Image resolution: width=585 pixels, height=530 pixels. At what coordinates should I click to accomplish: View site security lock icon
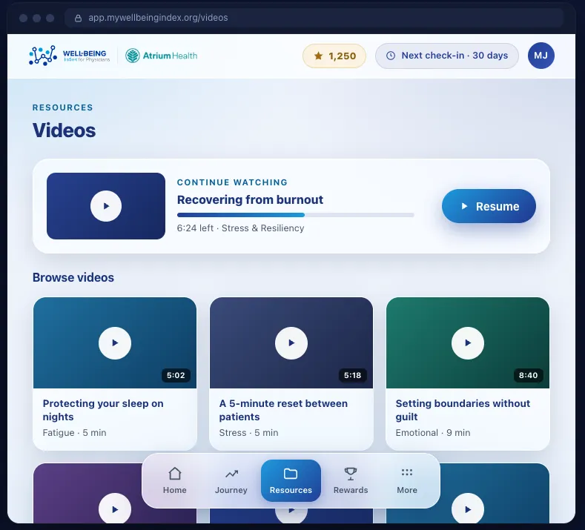click(x=78, y=18)
